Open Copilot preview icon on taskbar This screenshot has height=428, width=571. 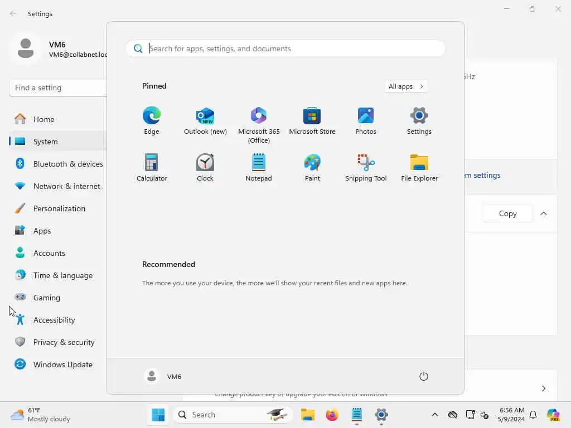click(x=553, y=415)
